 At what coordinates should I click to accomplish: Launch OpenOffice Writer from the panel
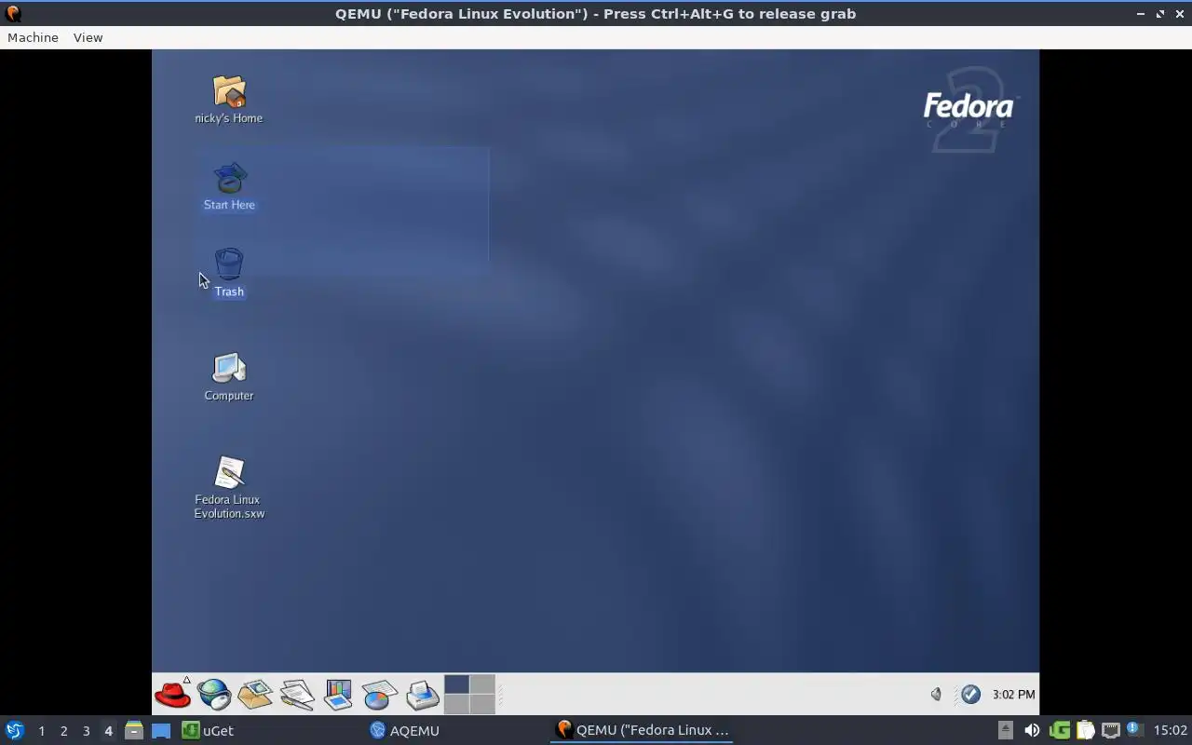coord(297,694)
